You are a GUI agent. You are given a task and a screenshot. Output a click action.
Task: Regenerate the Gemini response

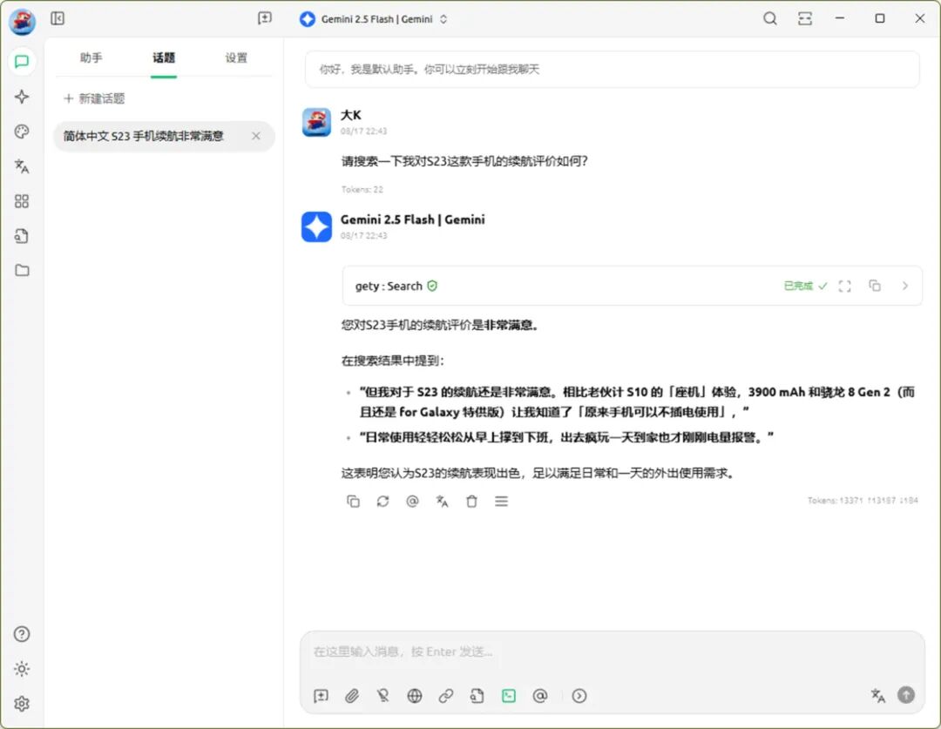(x=382, y=501)
